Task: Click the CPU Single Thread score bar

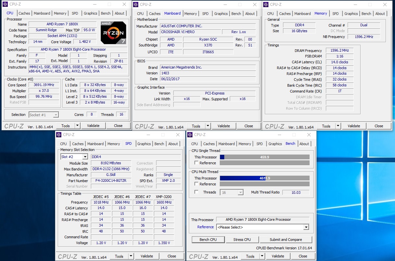Action: click(x=265, y=157)
